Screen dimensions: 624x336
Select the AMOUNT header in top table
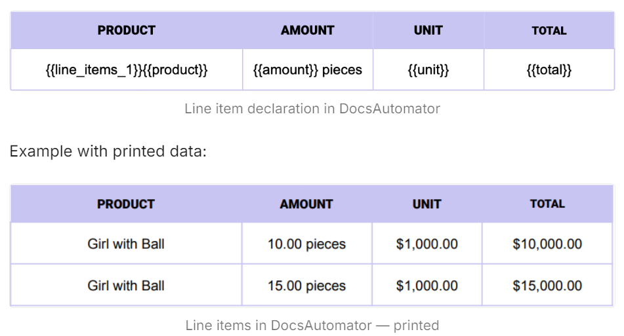tap(308, 31)
